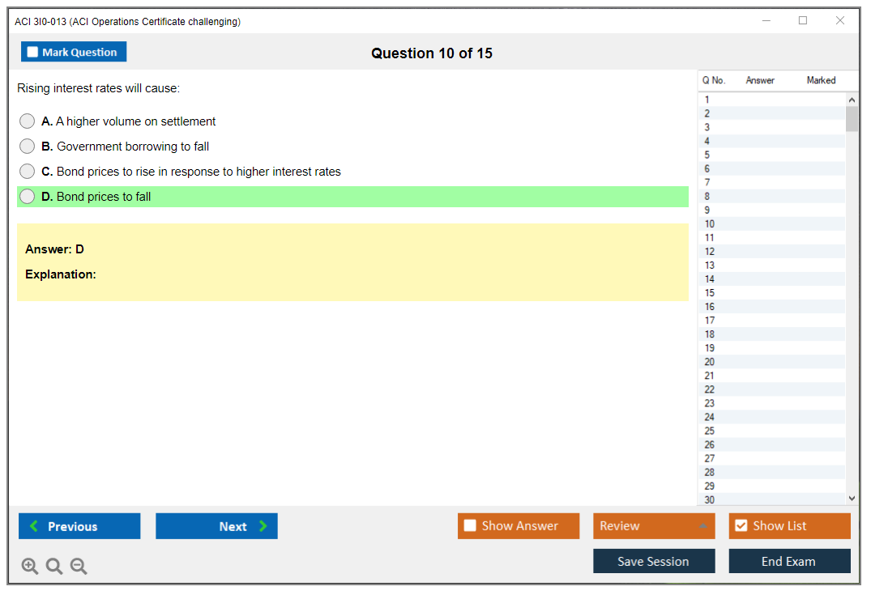Select option D Bond prices to fall
Screen dimensions: 871x595
[28, 197]
